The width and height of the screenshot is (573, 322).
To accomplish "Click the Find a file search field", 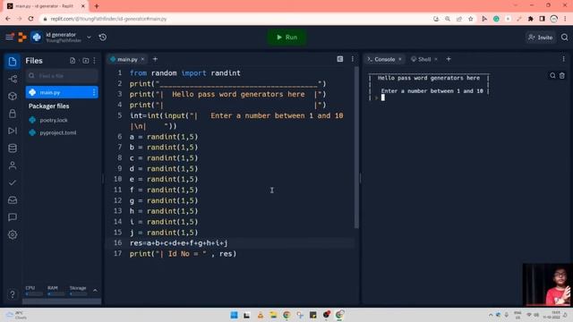I will (x=62, y=76).
